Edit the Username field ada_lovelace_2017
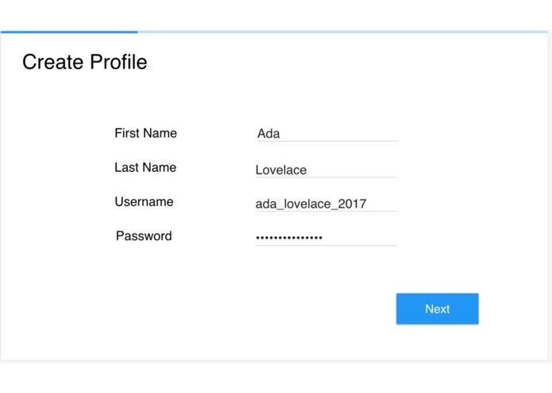This screenshot has width=552, height=393. (326, 204)
